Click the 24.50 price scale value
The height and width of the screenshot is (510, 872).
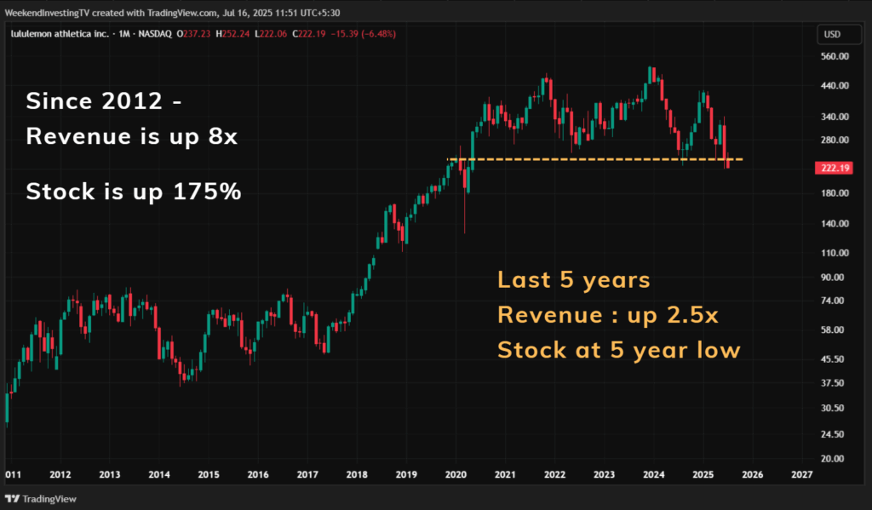833,434
